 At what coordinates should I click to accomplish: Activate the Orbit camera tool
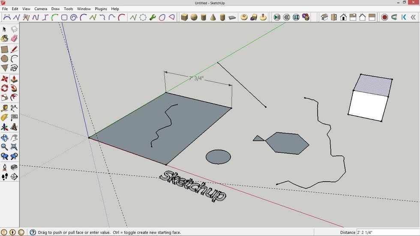pos(4,138)
